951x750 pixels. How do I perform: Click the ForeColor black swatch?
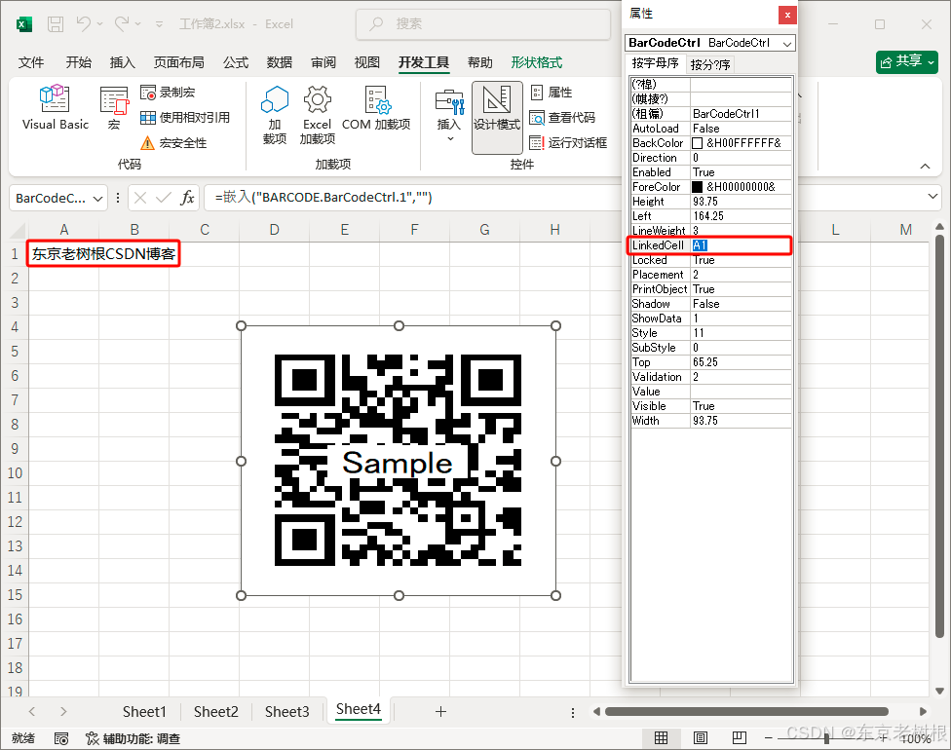pyautogui.click(x=698, y=187)
